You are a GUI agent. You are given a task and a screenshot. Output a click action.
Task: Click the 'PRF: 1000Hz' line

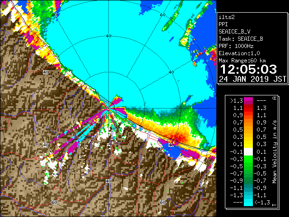[236, 46]
